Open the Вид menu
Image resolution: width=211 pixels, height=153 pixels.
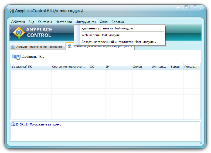tap(31, 22)
